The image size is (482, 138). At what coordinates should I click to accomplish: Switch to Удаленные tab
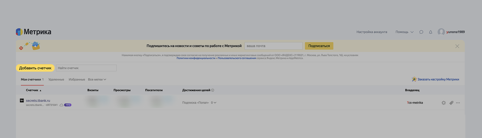tap(56, 79)
